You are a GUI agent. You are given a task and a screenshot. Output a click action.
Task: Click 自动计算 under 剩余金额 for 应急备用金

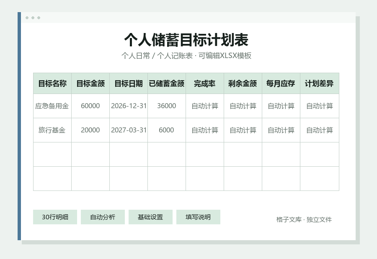[243, 106]
